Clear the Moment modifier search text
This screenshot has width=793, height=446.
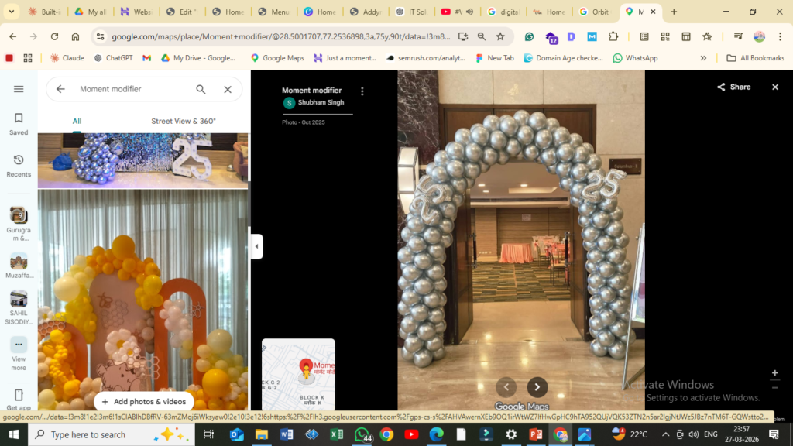pos(228,89)
